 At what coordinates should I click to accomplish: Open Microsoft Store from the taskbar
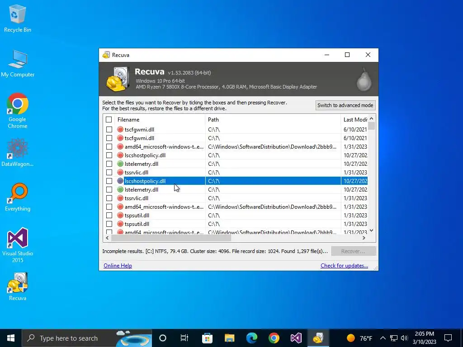(x=207, y=338)
